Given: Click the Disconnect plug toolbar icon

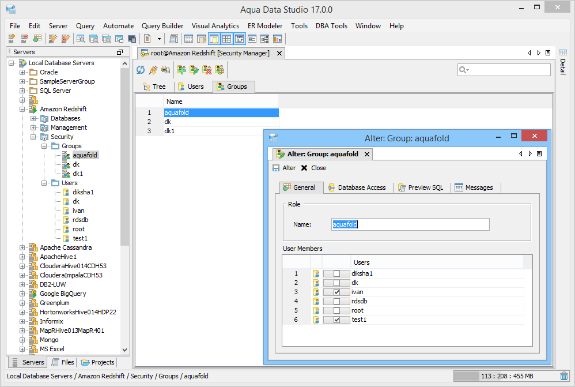Looking at the screenshot, I should coord(65,39).
